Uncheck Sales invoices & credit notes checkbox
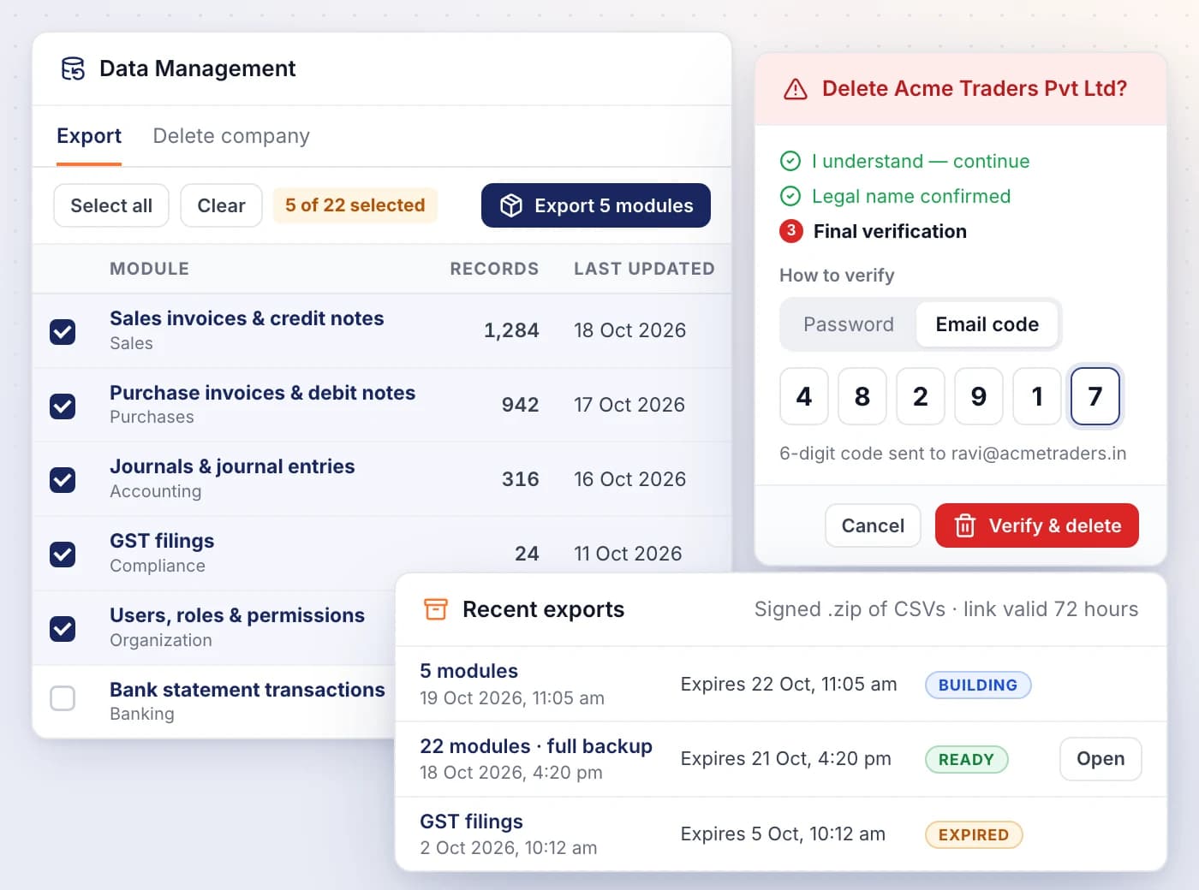Screen dimensions: 1199x890 63,331
